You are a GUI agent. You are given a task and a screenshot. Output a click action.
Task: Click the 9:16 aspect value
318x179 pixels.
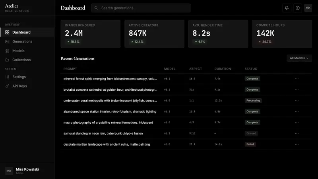click(x=192, y=134)
